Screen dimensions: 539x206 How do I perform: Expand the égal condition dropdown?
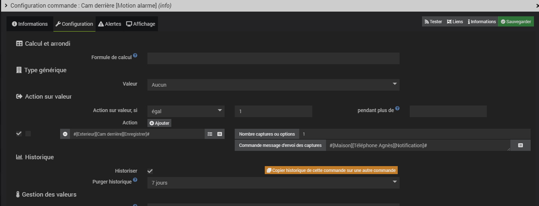coord(186,111)
